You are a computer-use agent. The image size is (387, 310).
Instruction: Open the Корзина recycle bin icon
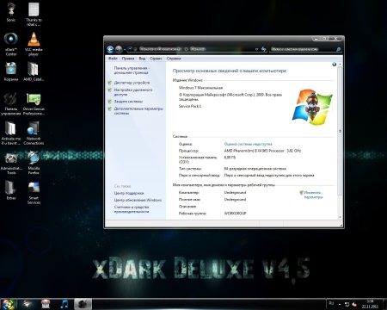tap(11, 71)
